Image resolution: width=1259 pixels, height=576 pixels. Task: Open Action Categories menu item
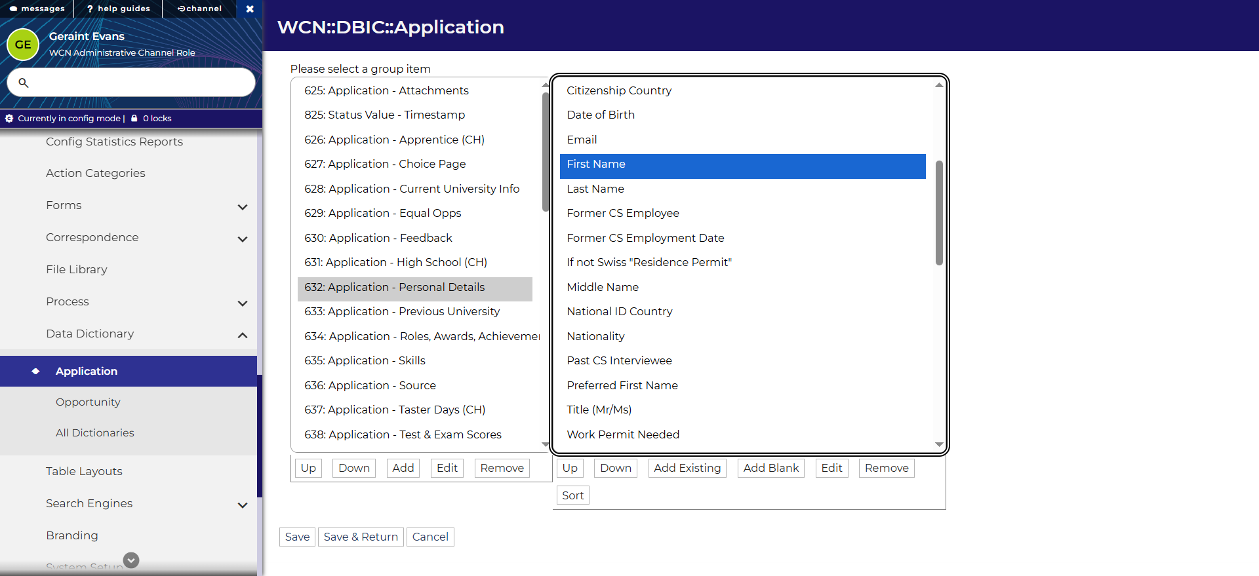pos(96,173)
